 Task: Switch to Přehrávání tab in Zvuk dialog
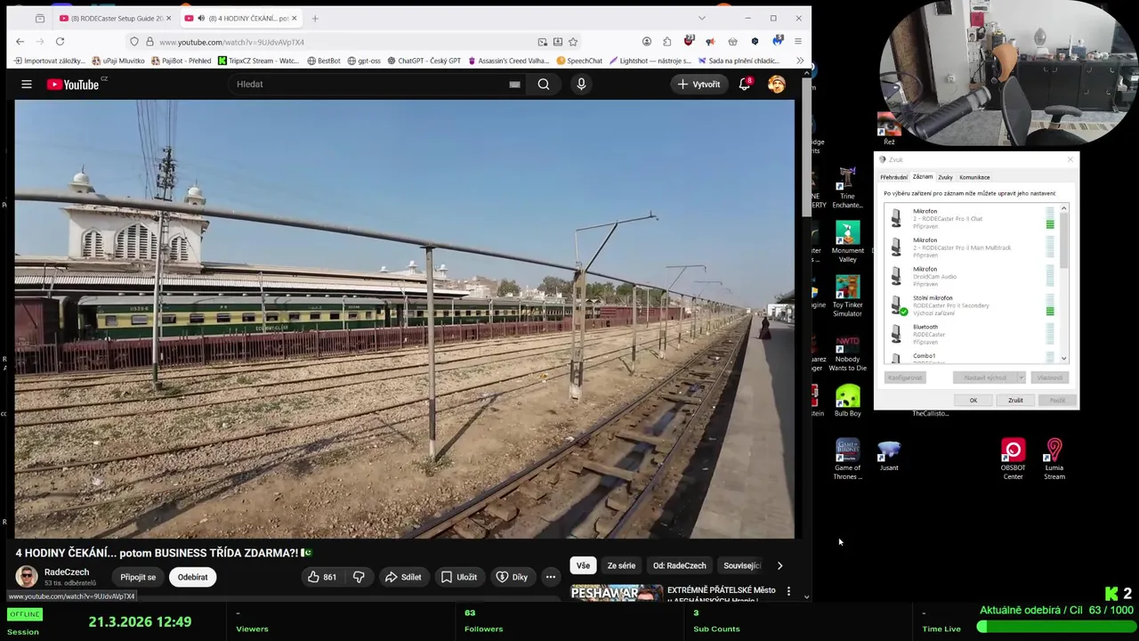pyautogui.click(x=893, y=177)
